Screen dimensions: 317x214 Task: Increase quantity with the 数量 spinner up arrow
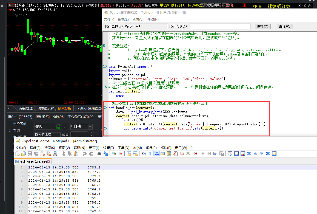[x=92, y=133]
